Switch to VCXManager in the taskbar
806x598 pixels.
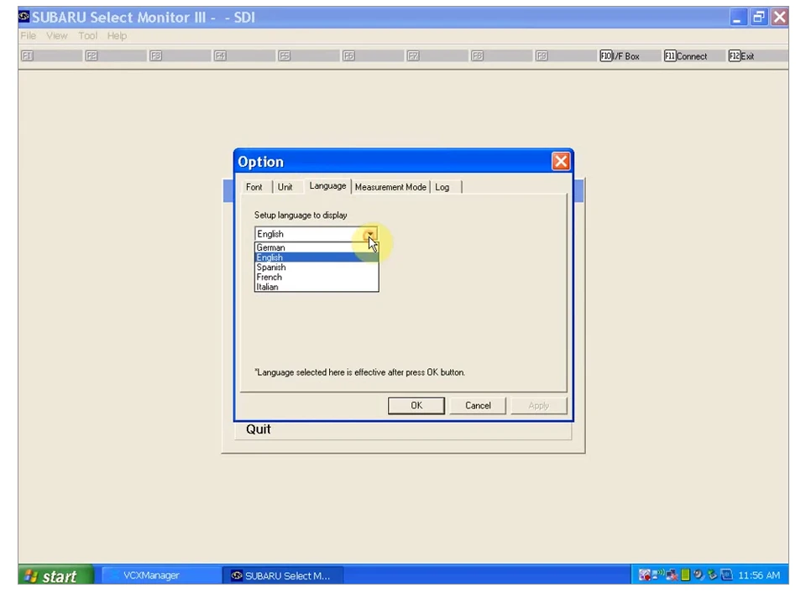161,575
